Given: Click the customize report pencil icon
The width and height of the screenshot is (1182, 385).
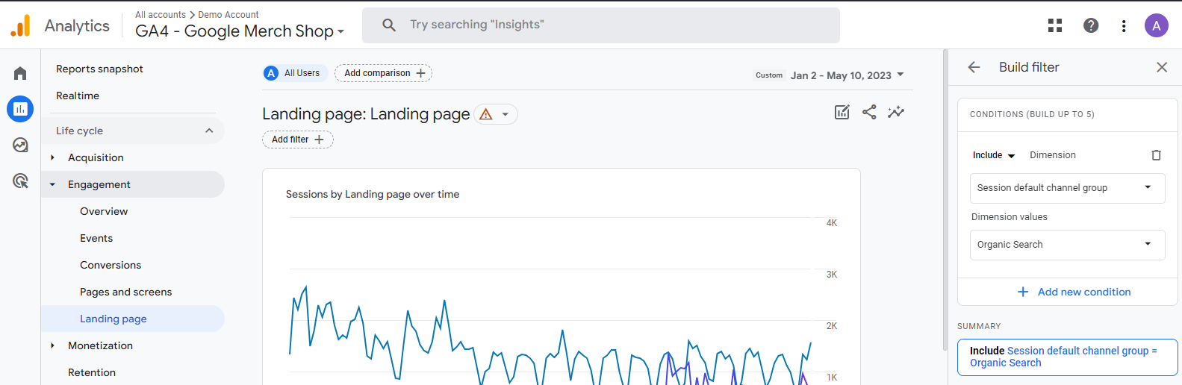Looking at the screenshot, I should coord(842,112).
